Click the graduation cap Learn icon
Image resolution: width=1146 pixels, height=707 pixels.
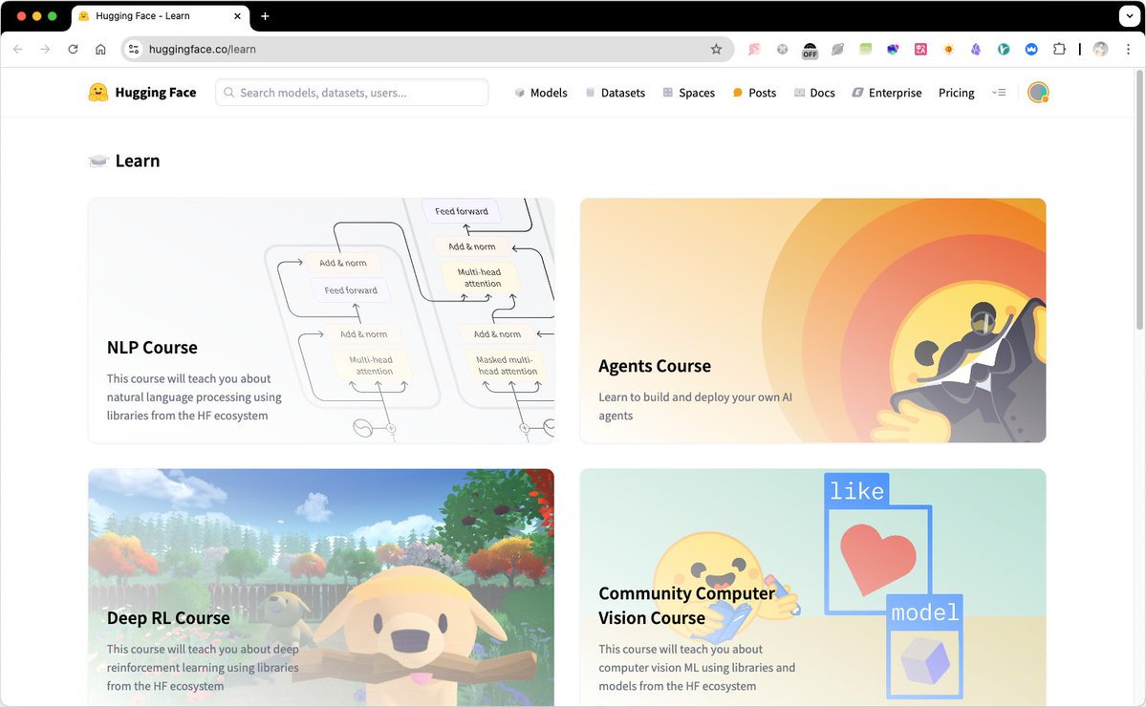coord(98,161)
